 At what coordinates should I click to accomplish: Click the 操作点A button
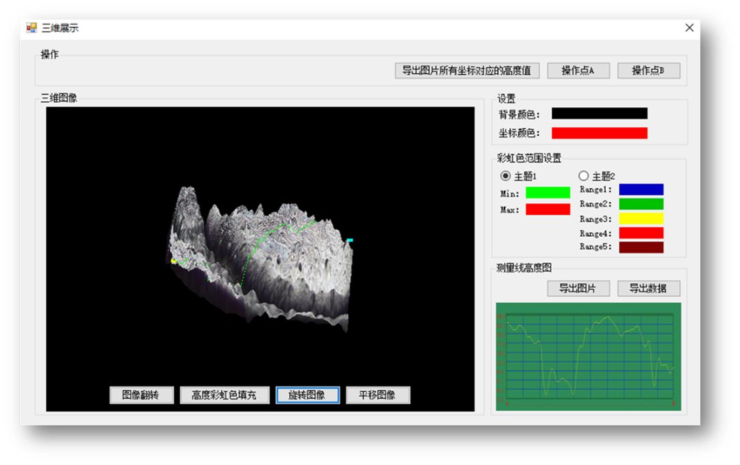[578, 71]
